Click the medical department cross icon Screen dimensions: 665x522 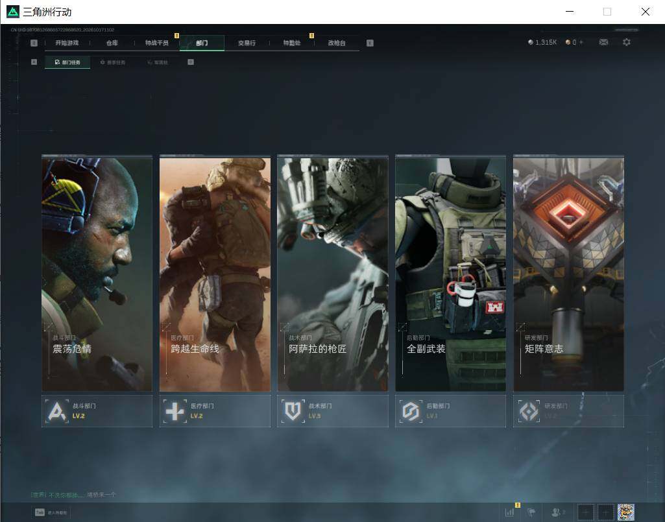pyautogui.click(x=175, y=411)
